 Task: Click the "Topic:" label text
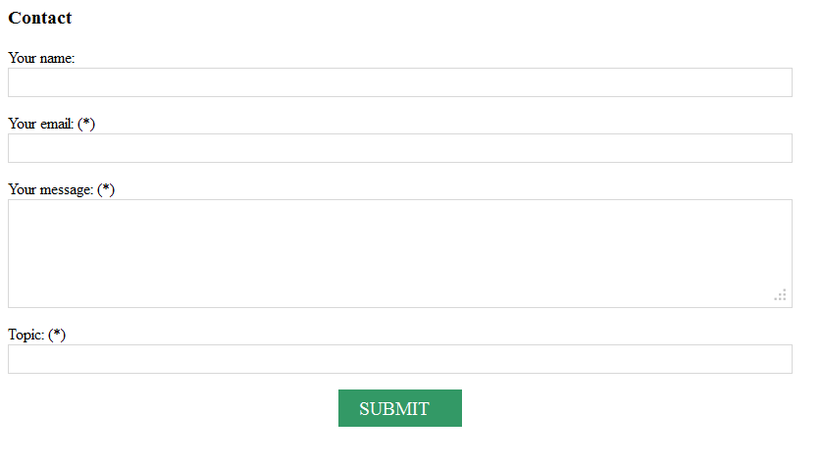pyautogui.click(x=26, y=335)
